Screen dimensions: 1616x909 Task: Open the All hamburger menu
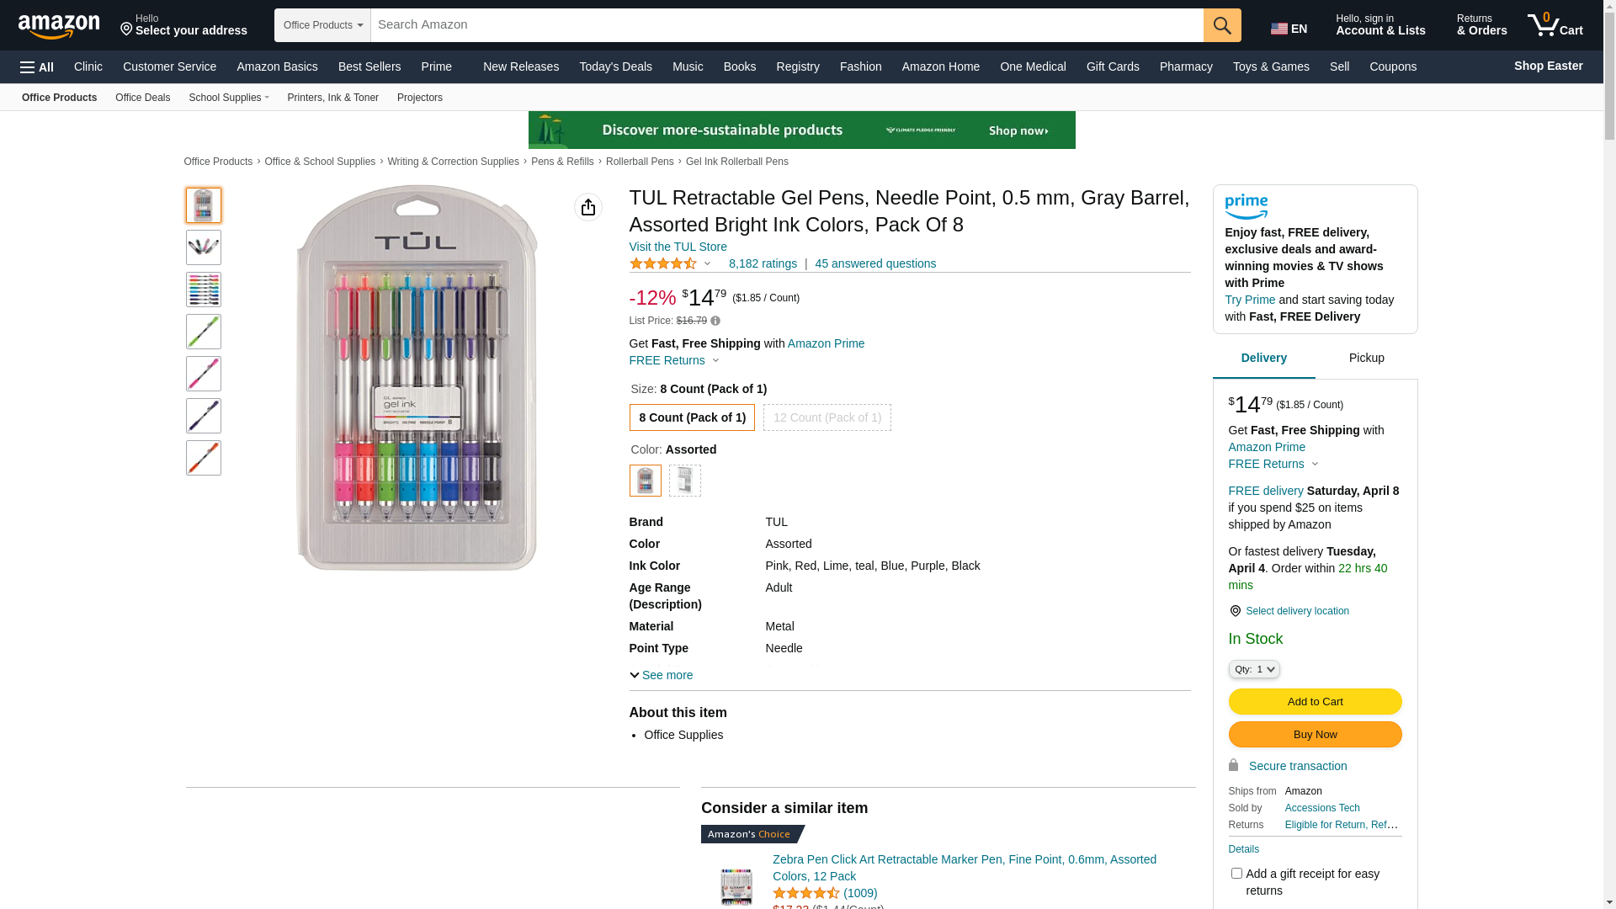point(37,67)
